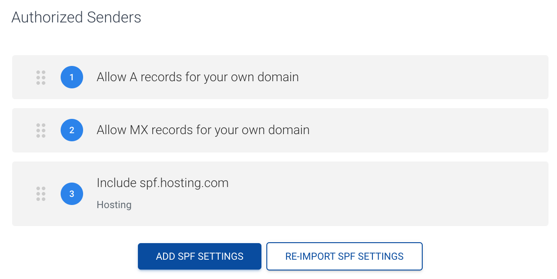This screenshot has width=557, height=279.
Task: Select the blue number 3 badge
Action: point(72,194)
